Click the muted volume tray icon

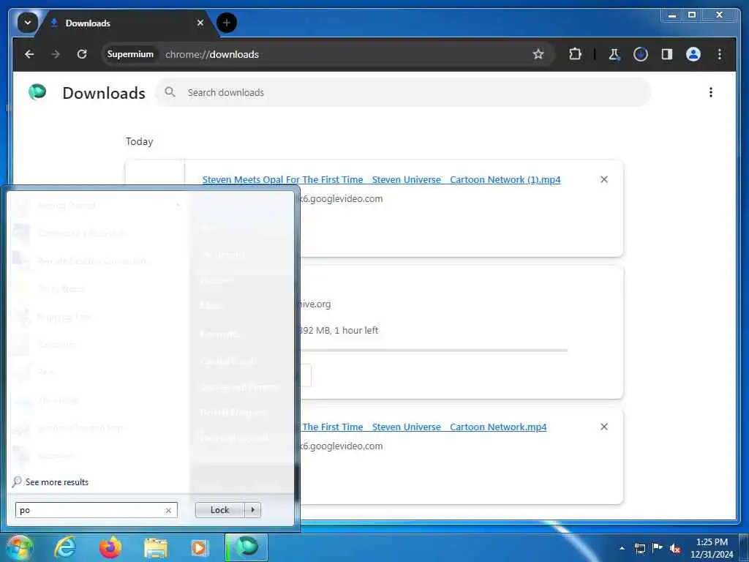[x=675, y=548]
